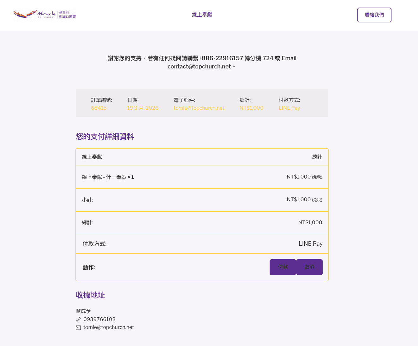Click contact@topchurch.net in the thank-you message

199,67
